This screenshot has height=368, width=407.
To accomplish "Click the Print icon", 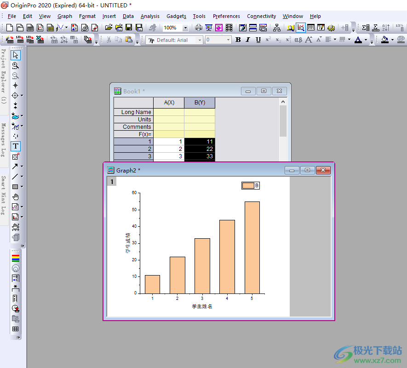I will 199,28.
